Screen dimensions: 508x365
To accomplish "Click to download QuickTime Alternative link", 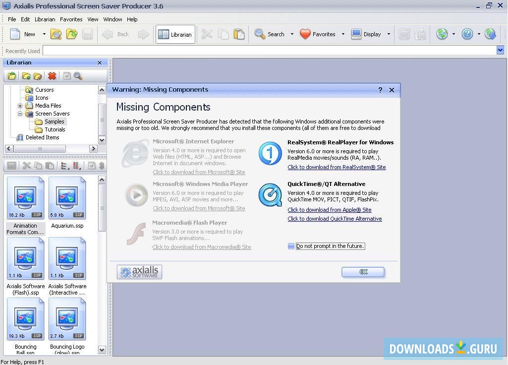I will pyautogui.click(x=335, y=219).
